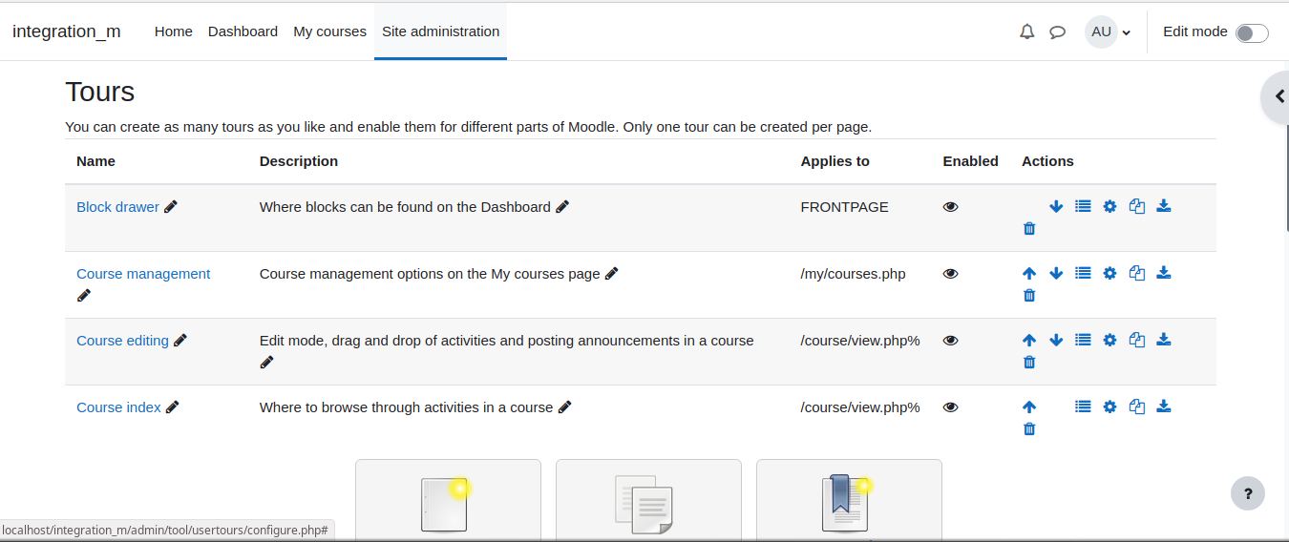1289x542 pixels.
Task: Select the FRONTPAGE applies-to cell
Action: [844, 206]
